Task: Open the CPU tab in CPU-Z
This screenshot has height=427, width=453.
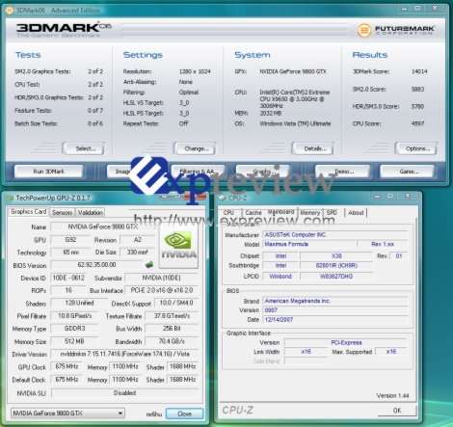Action: tap(228, 213)
